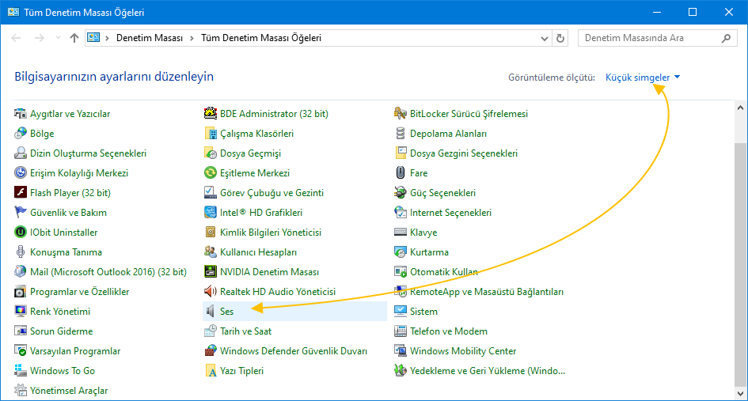Open the Flash Player (32 bit) icon

(x=20, y=193)
